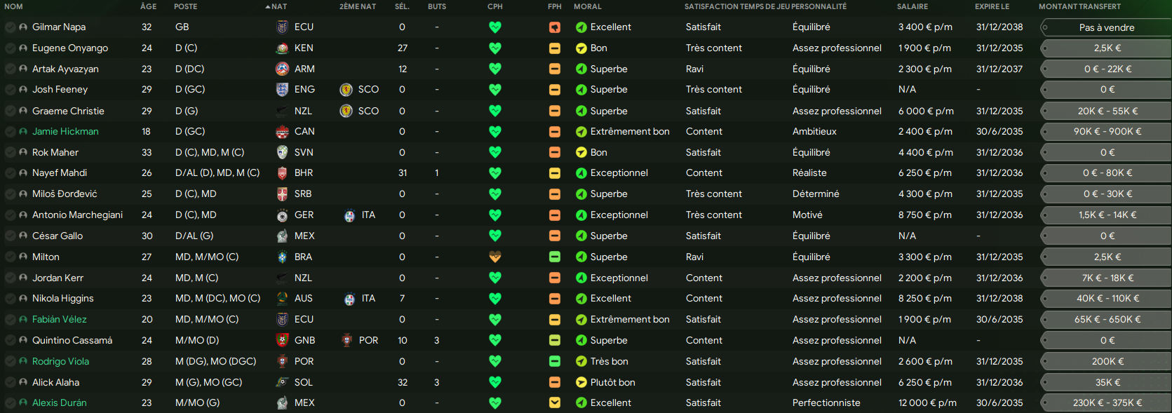Viewport: 1172px width, 413px height.
Task: Click Eugene Onyango's Kenya flag badge
Action: coord(282,48)
